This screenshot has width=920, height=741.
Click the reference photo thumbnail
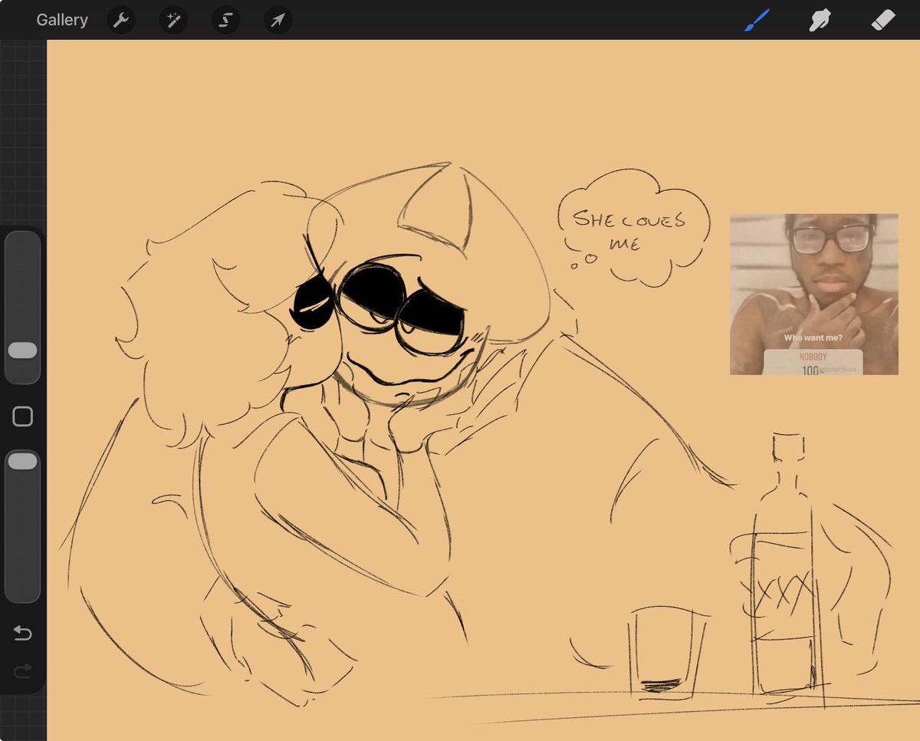(813, 295)
